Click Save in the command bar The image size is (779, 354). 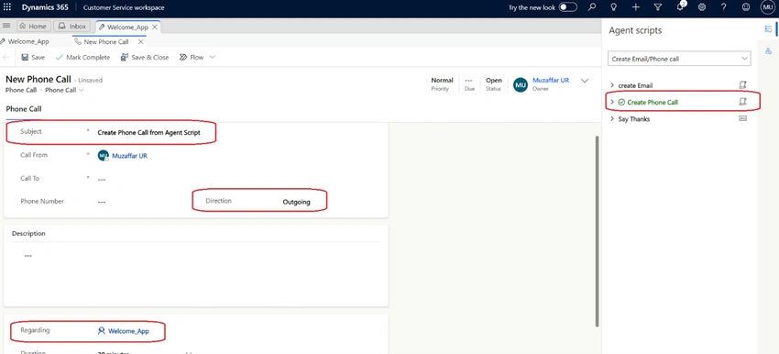33,57
